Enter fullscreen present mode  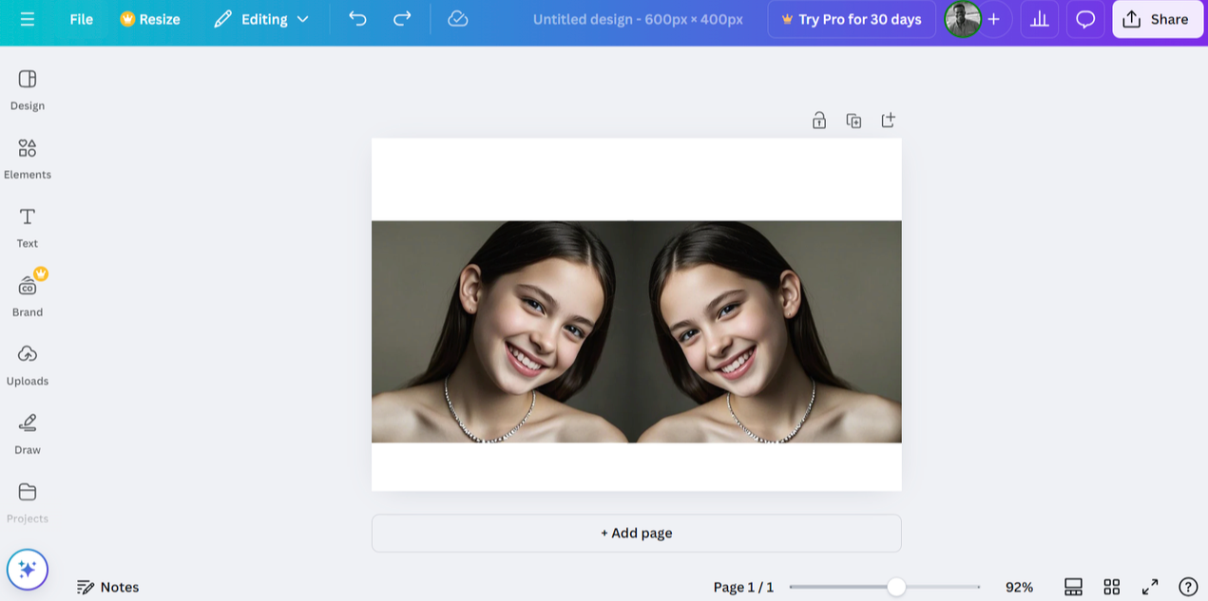coord(1150,587)
